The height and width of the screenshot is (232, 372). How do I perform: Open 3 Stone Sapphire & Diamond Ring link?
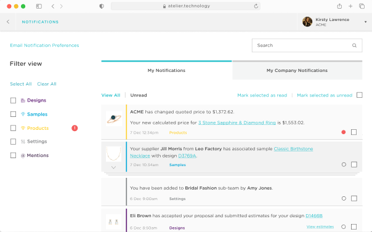237,122
